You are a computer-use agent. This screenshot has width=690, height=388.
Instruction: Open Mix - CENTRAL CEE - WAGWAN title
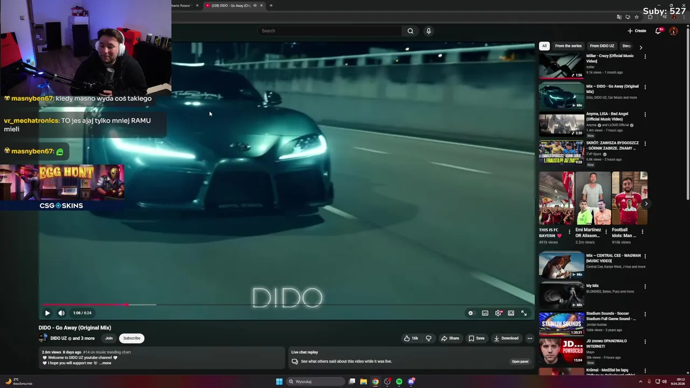coord(613,258)
